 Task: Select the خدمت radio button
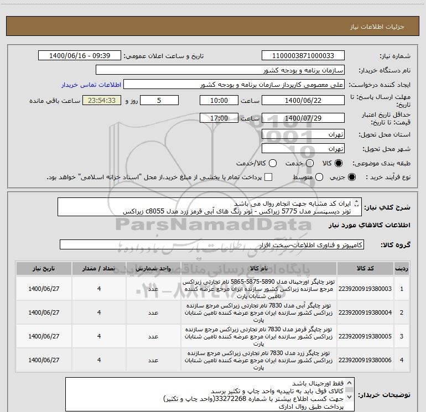[310, 163]
